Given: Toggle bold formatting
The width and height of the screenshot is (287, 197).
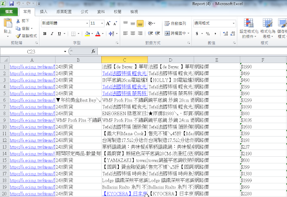Looking at the screenshot, I should (45, 34).
